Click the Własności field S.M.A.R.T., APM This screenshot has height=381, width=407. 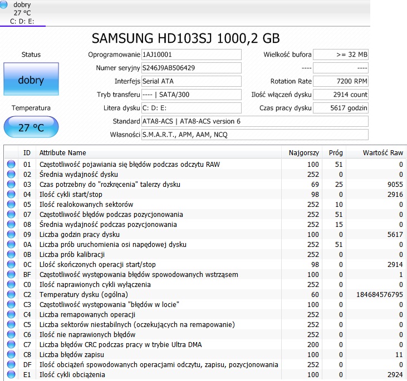pyautogui.click(x=255, y=135)
